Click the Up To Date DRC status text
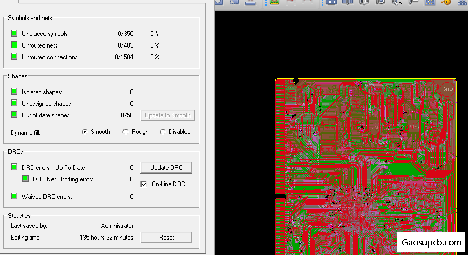The width and height of the screenshot is (468, 255). click(x=70, y=168)
